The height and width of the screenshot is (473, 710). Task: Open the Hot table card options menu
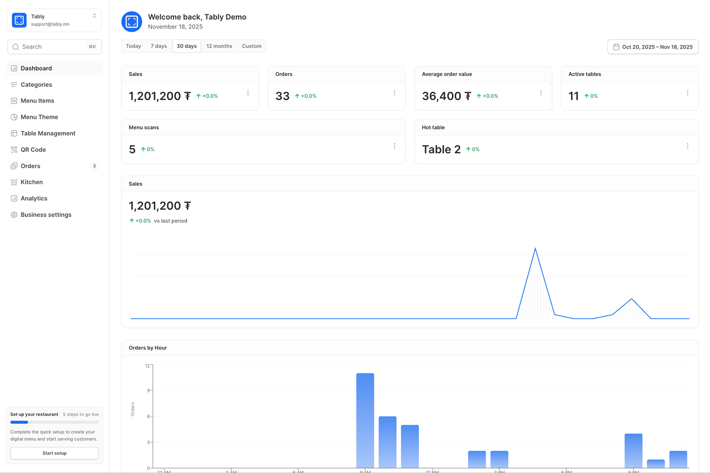[688, 146]
